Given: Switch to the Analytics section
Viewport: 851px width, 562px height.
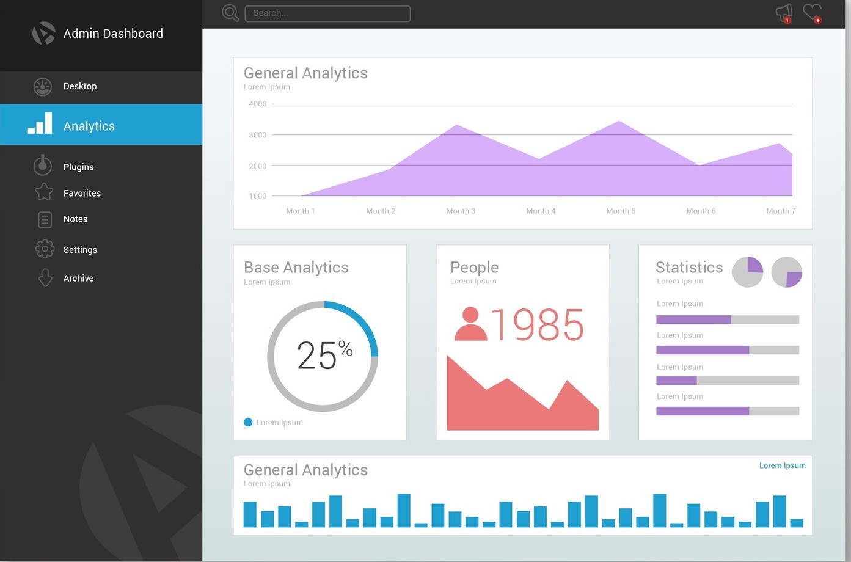Looking at the screenshot, I should click(89, 126).
